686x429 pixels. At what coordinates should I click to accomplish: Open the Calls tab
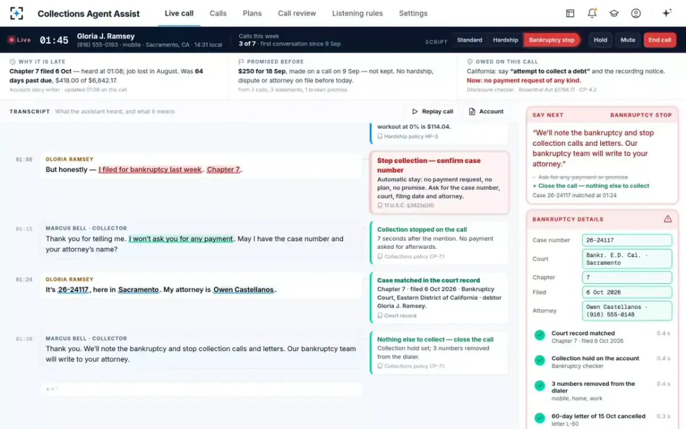point(218,13)
